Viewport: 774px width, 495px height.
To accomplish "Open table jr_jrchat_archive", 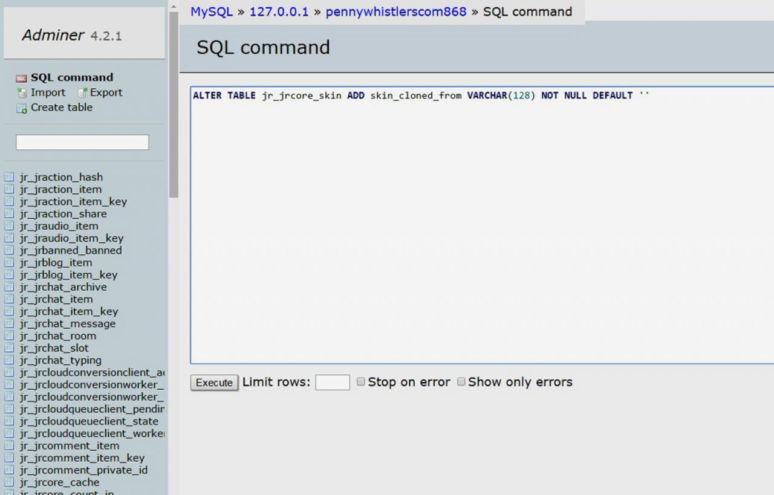I will point(63,287).
